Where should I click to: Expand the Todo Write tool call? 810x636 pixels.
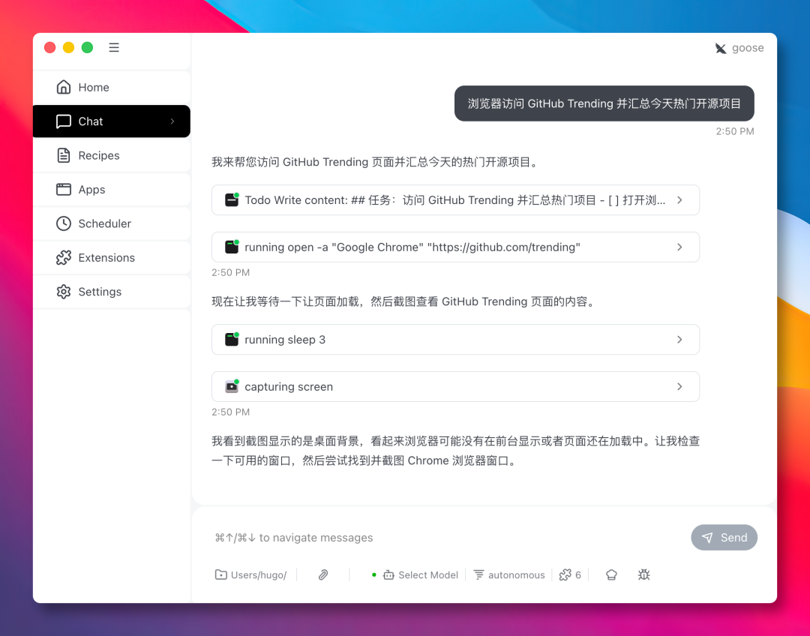455,200
